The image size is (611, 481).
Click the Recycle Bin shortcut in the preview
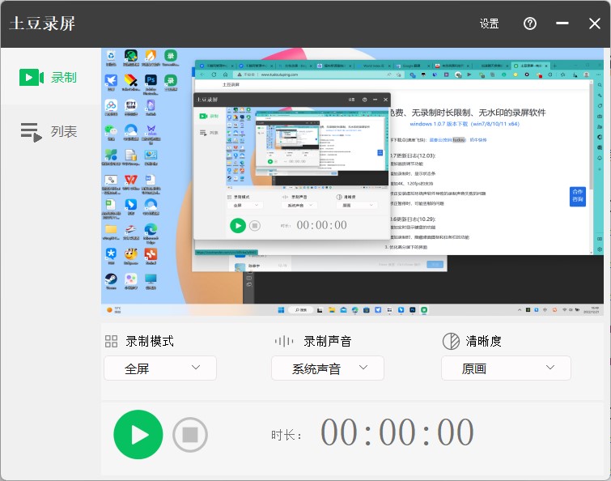click(111, 57)
